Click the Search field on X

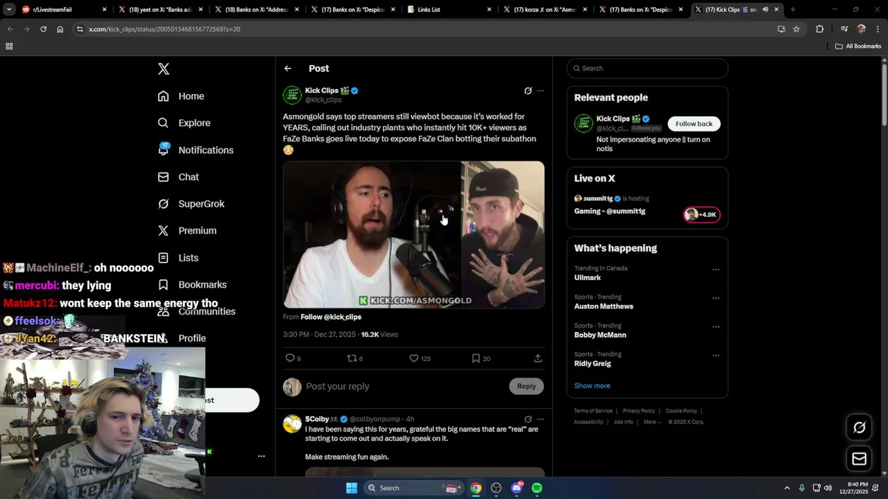point(647,68)
